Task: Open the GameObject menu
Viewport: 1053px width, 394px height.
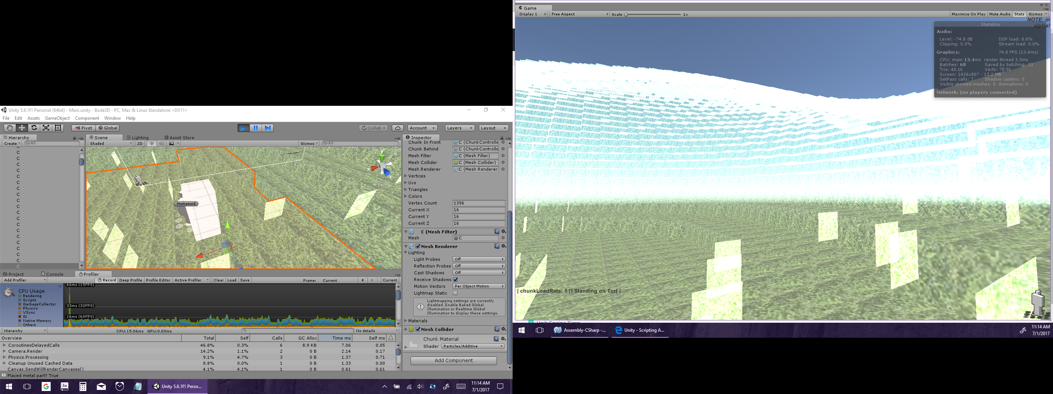Action: (57, 118)
